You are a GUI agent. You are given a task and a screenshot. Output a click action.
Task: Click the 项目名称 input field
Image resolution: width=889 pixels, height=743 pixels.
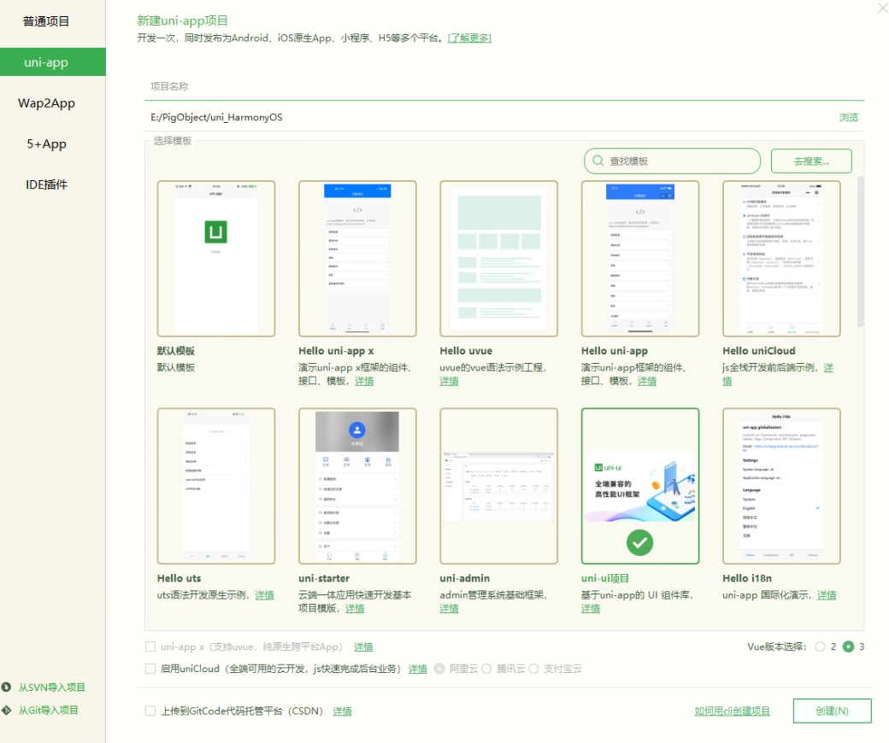click(503, 86)
